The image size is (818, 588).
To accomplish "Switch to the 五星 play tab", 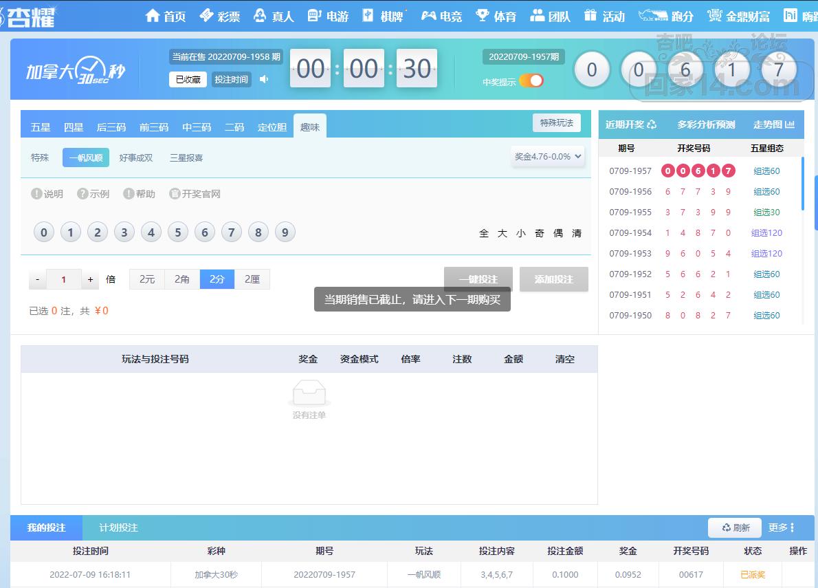I will (41, 127).
